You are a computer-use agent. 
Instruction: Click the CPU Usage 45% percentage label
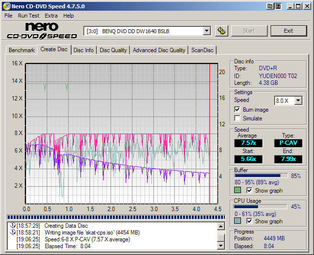[x=296, y=207]
